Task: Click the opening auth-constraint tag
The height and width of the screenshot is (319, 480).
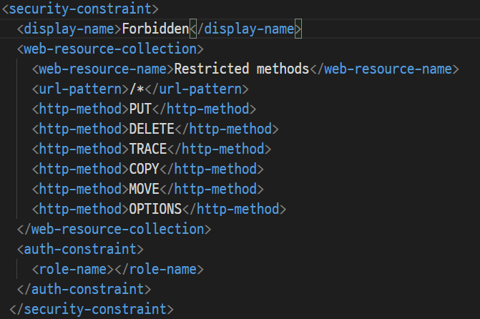Action: [x=80, y=249]
